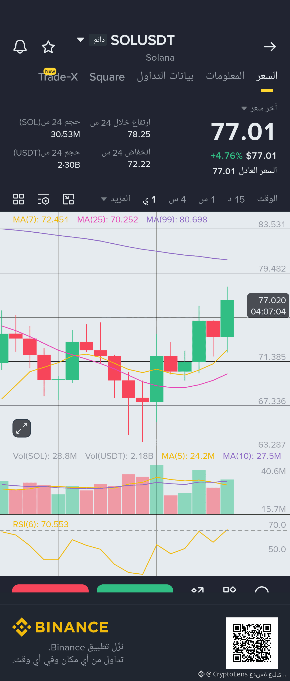This screenshot has height=681, width=290.
Task: Tap the Binance QR code
Action: pos(252,643)
